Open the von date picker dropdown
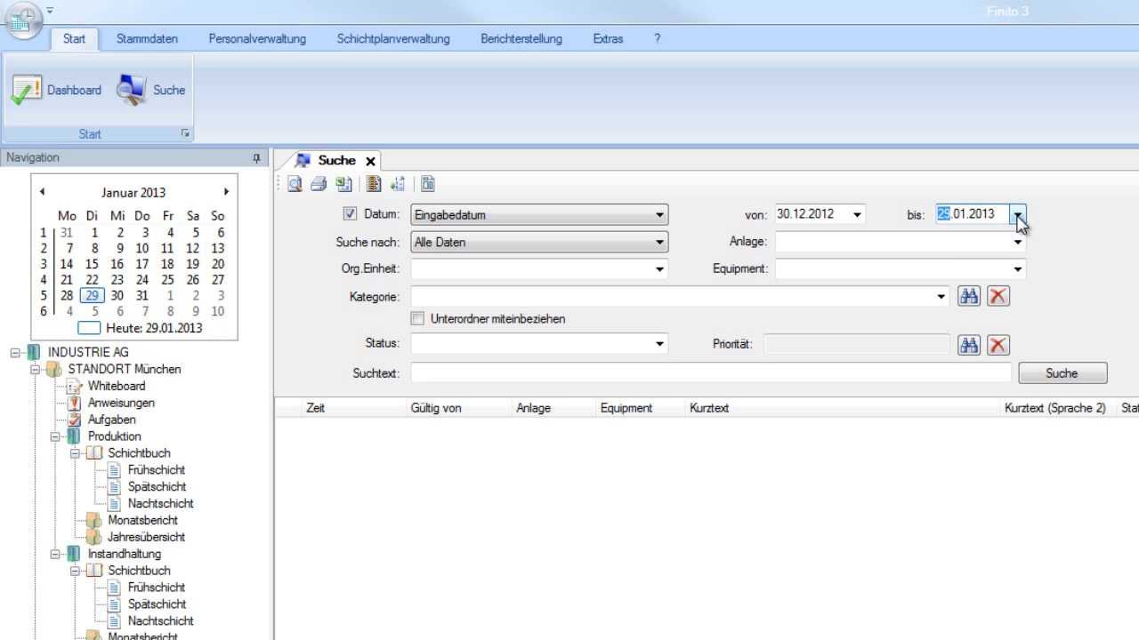Screen dimensions: 1139x640 pyautogui.click(x=857, y=214)
